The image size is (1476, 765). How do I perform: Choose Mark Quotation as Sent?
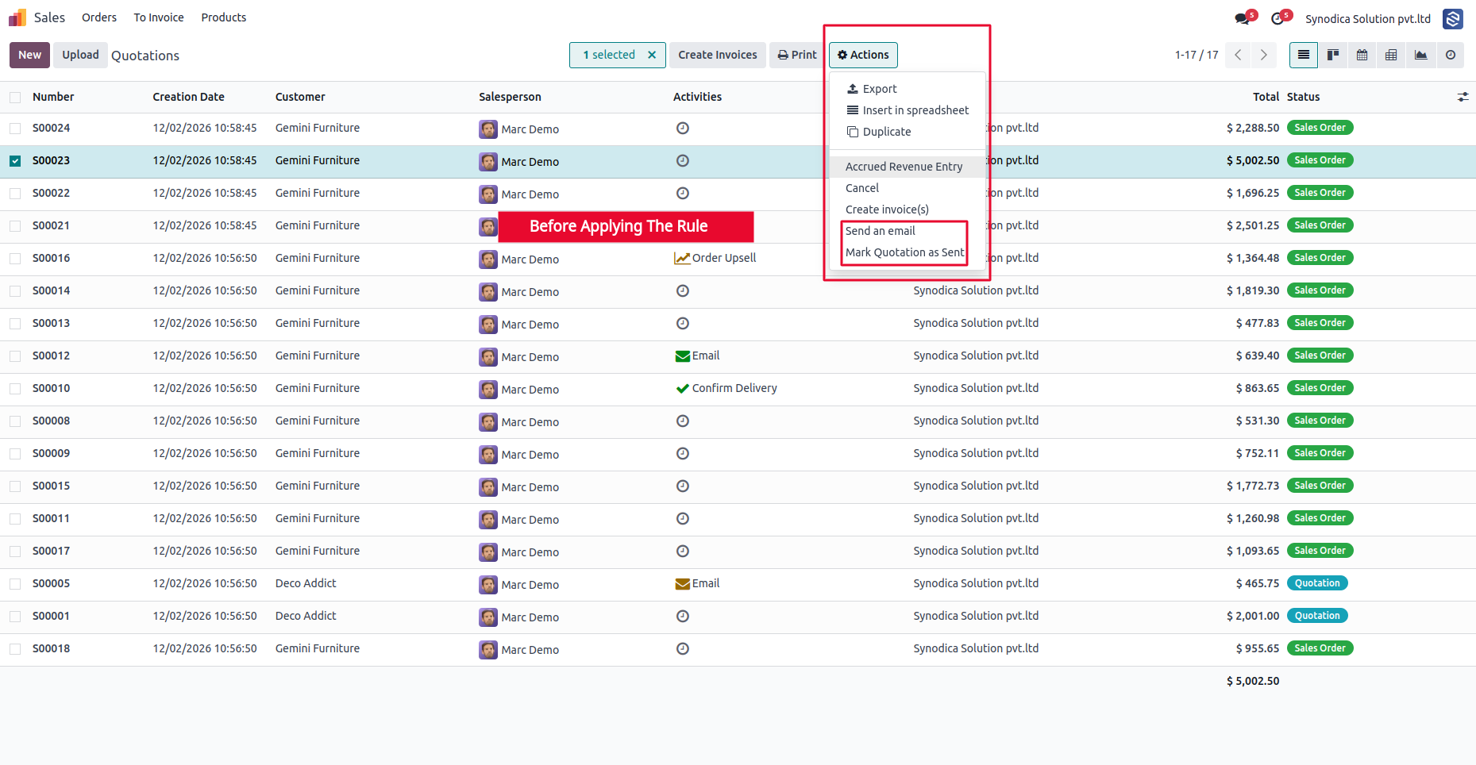click(x=904, y=252)
